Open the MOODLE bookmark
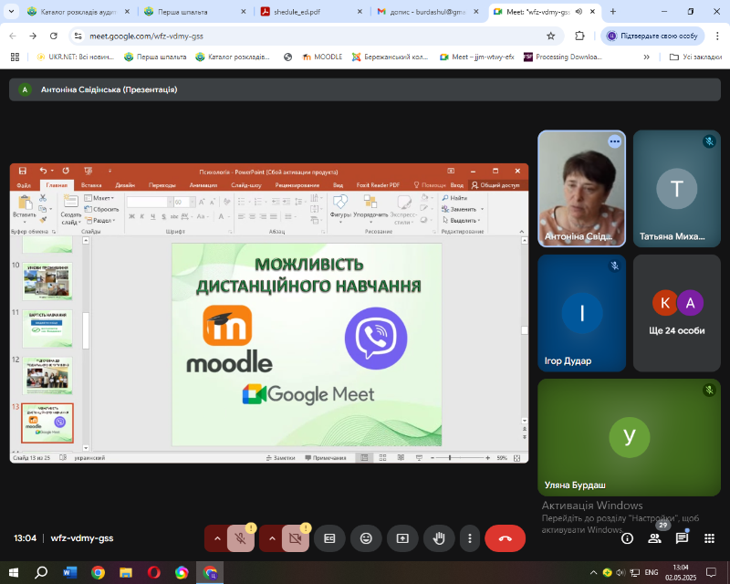This screenshot has height=584, width=730. coord(321,57)
